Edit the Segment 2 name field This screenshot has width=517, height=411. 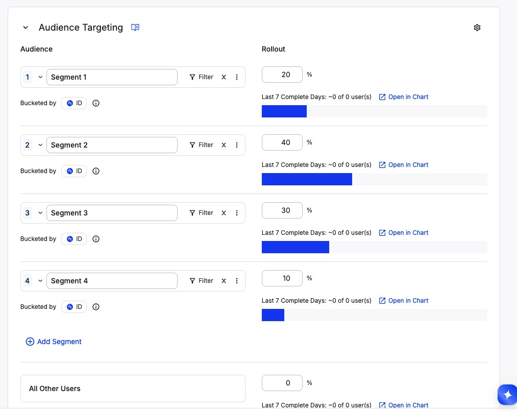pyautogui.click(x=112, y=145)
